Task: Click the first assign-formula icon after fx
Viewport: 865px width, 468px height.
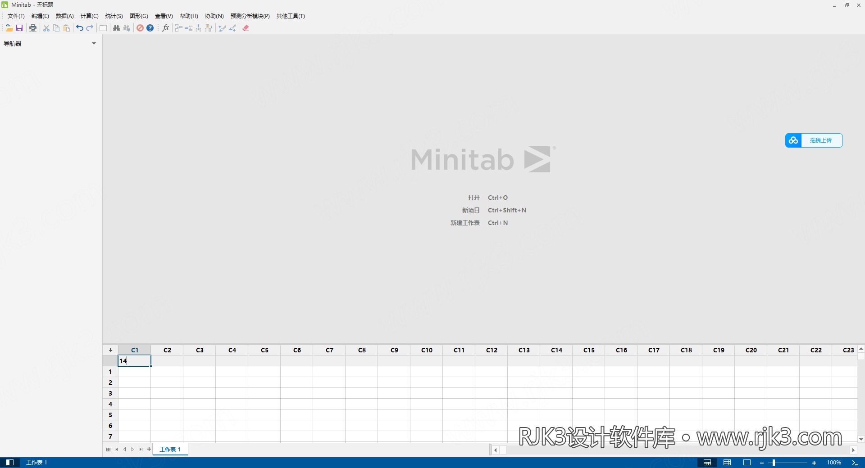Action: coord(178,28)
